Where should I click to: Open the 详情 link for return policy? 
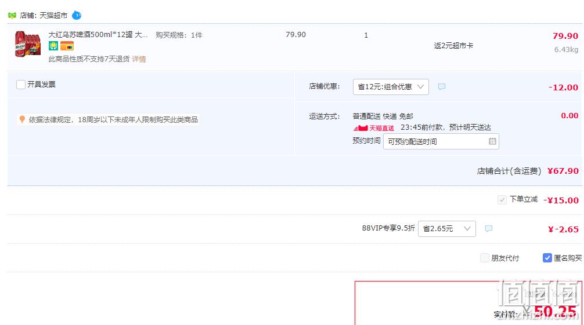tap(139, 59)
